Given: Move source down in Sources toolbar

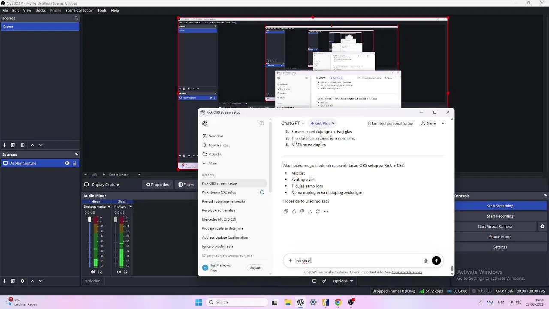Looking at the screenshot, I should [41, 281].
